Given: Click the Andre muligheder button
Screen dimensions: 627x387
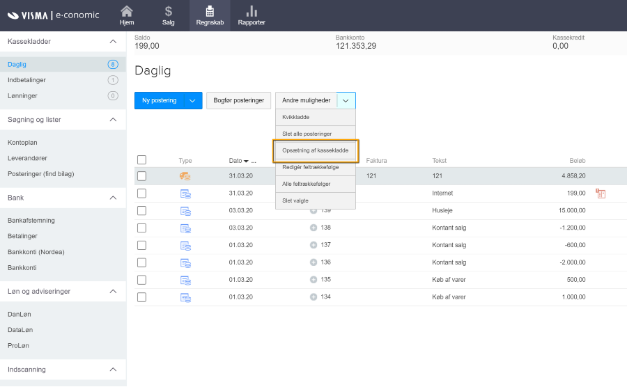Looking at the screenshot, I should coord(307,101).
